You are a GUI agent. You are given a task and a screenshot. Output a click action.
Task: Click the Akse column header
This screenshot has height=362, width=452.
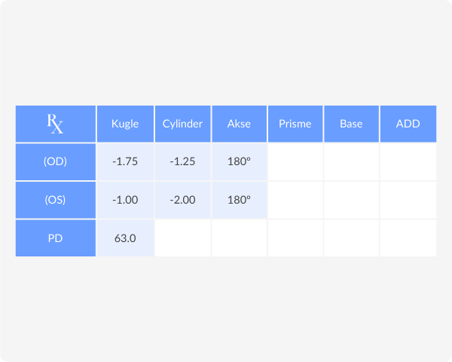coord(240,124)
